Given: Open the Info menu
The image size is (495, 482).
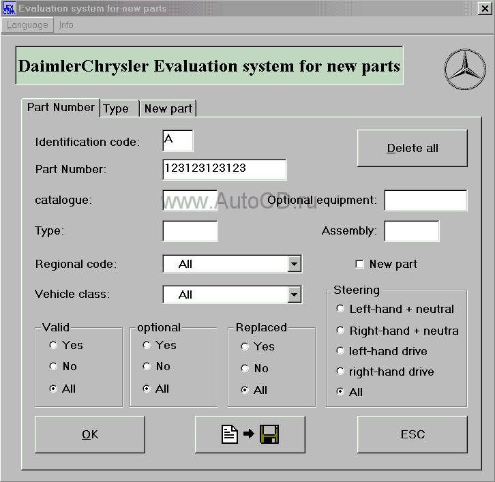Looking at the screenshot, I should click(66, 25).
